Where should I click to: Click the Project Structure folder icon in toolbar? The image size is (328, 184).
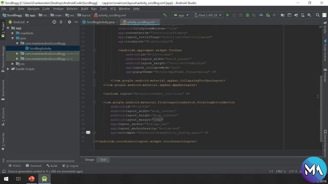pos(282,15)
